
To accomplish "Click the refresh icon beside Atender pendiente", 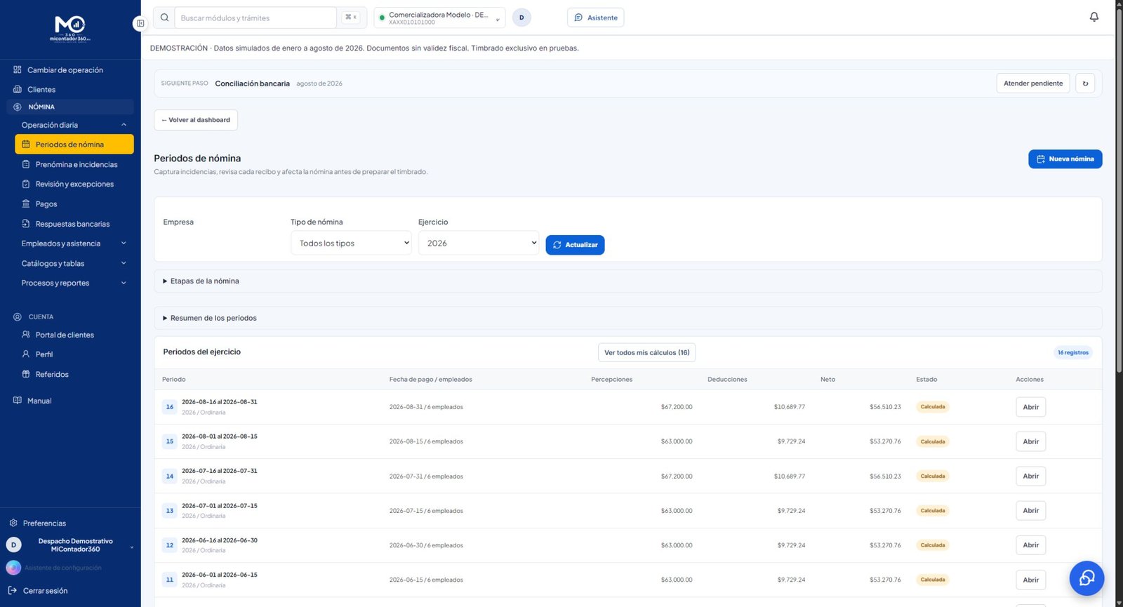I will (x=1085, y=84).
